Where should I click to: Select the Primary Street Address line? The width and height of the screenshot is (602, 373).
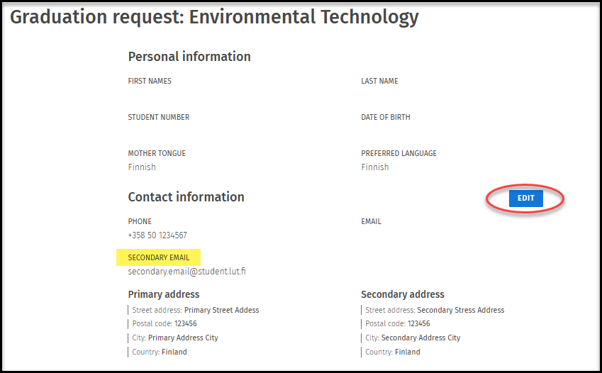(196, 310)
